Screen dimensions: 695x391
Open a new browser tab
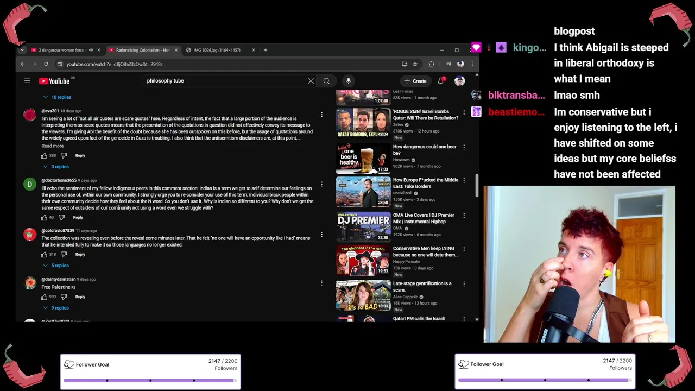(266, 50)
